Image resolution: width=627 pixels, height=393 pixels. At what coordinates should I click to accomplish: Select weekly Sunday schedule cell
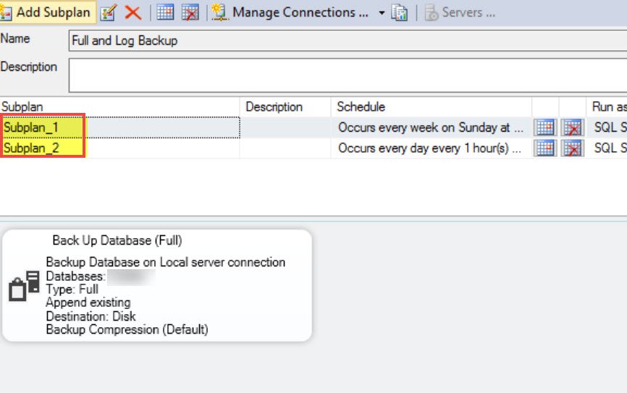click(432, 127)
